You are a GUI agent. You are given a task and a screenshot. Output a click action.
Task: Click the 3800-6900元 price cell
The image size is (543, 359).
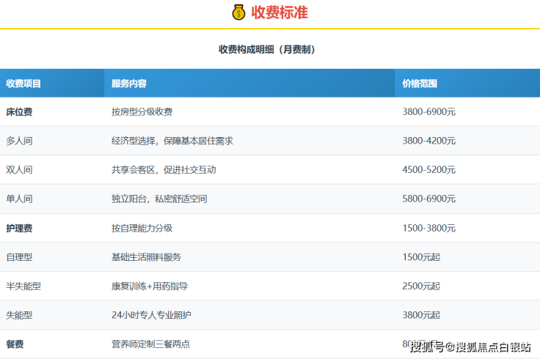point(429,112)
